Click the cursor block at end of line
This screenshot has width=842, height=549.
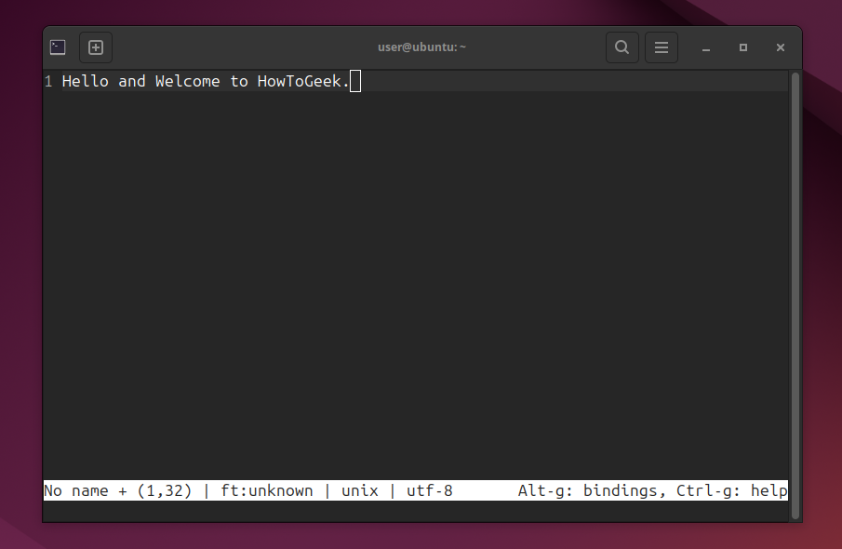click(x=355, y=81)
